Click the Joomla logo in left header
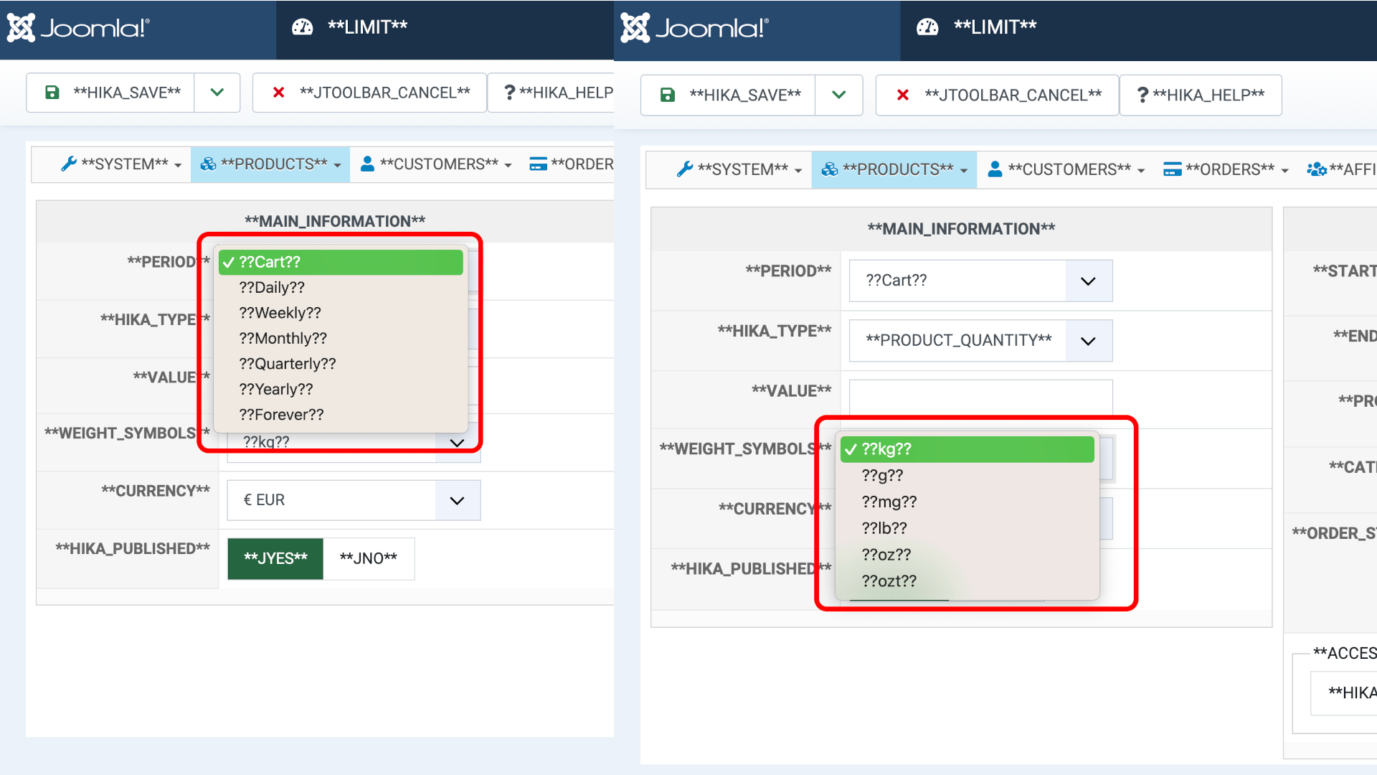 pyautogui.click(x=77, y=28)
